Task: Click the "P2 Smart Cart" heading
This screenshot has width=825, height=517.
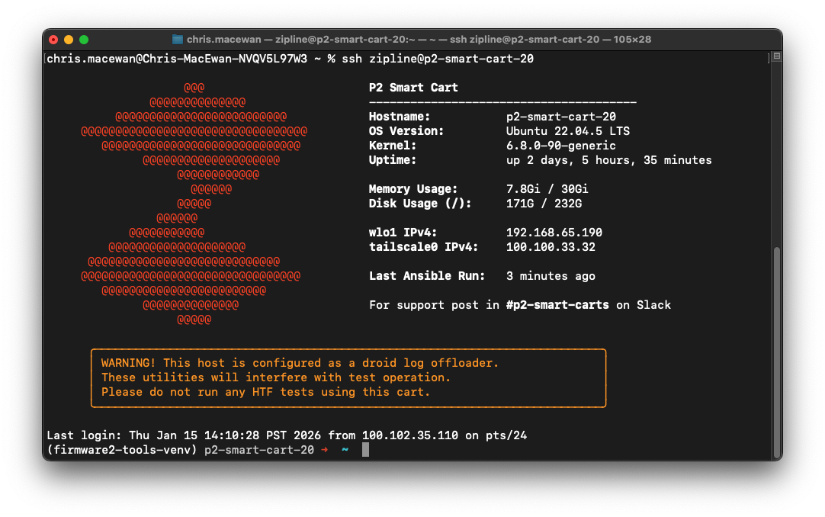Action: 413,87
